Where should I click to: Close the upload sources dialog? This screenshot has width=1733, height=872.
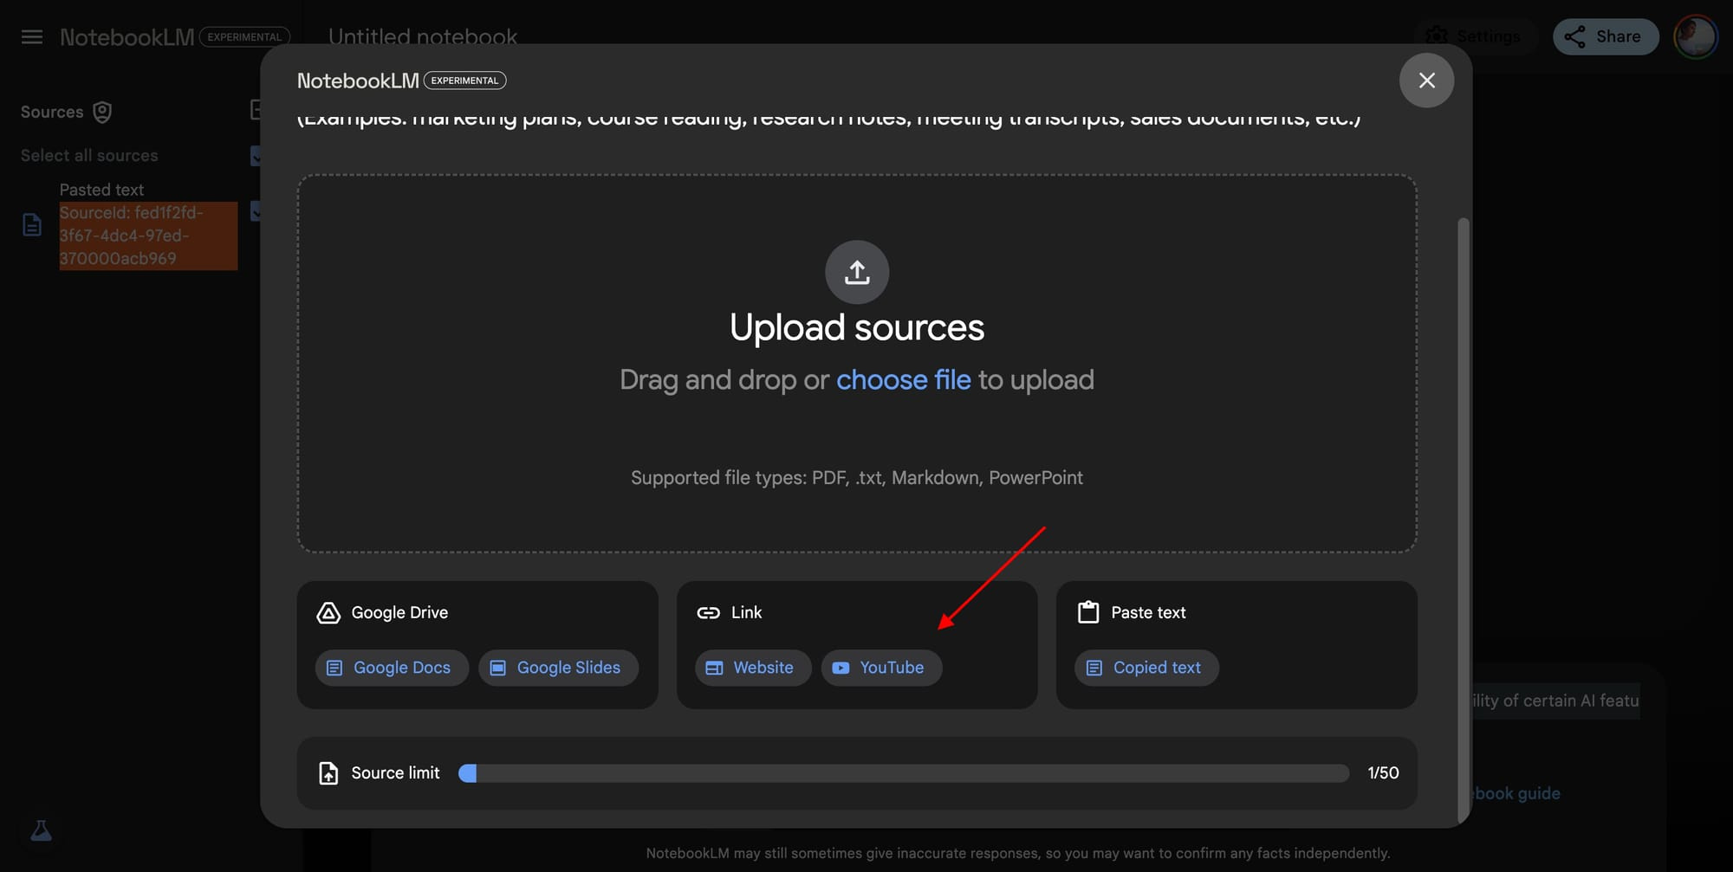(x=1426, y=81)
